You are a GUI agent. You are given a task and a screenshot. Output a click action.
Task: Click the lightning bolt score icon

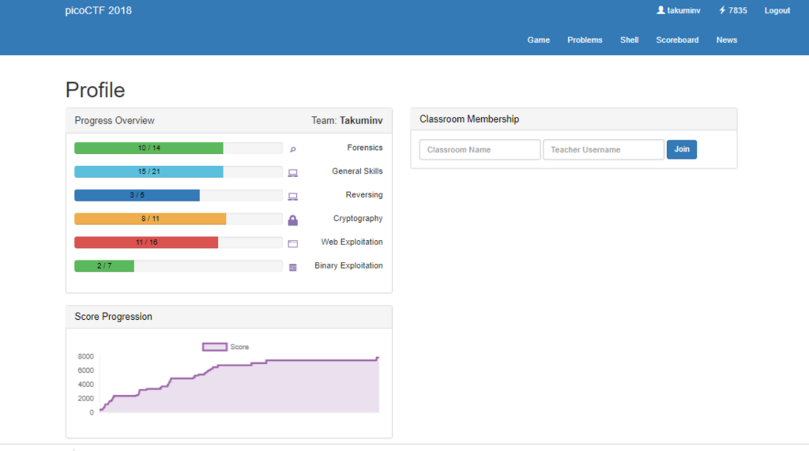point(722,11)
